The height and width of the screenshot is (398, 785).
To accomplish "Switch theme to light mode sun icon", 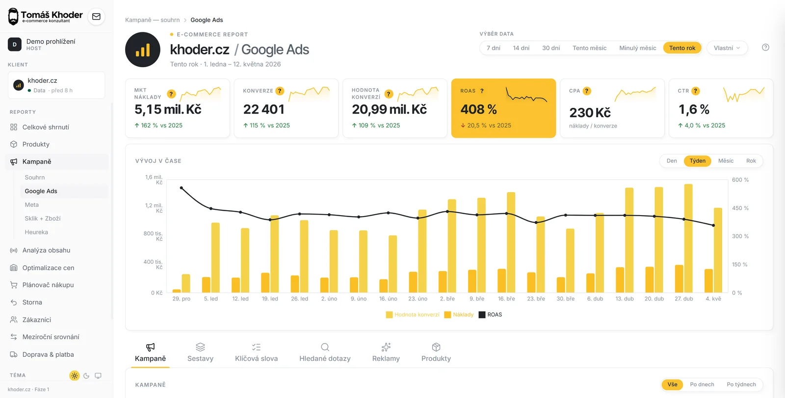I will tap(75, 376).
